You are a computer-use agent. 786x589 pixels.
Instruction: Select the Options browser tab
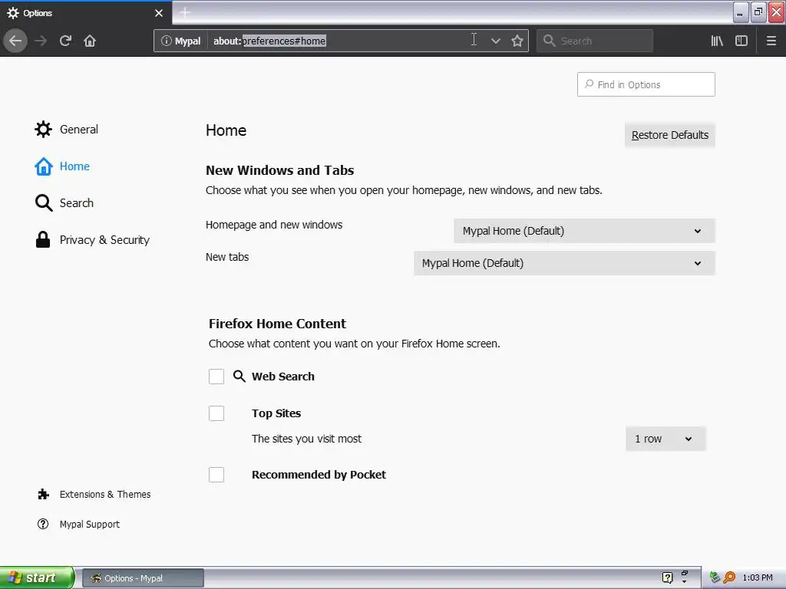pos(86,13)
